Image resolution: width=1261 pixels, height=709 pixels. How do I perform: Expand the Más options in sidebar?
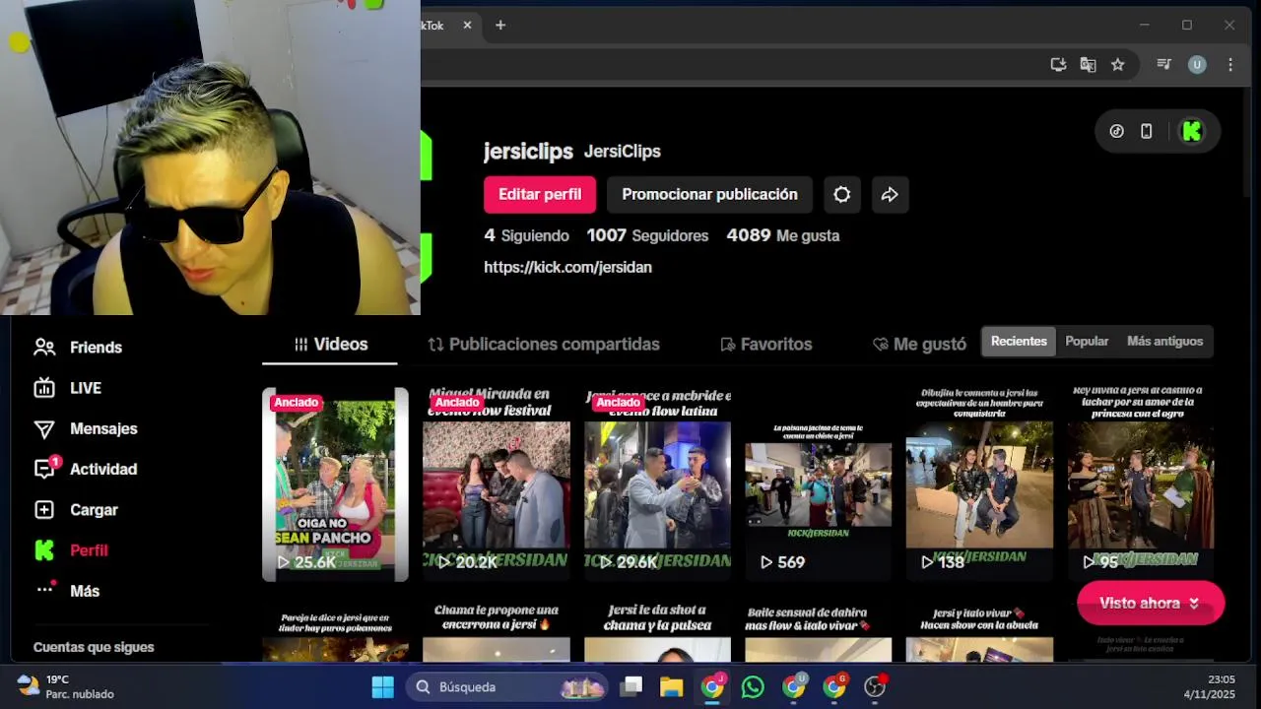(66, 591)
